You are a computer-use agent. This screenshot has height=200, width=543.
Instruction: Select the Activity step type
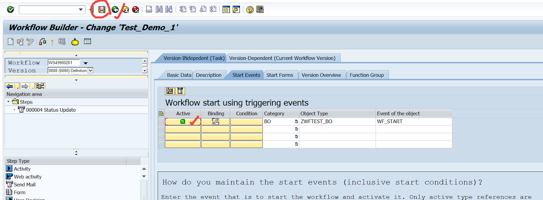(22, 169)
